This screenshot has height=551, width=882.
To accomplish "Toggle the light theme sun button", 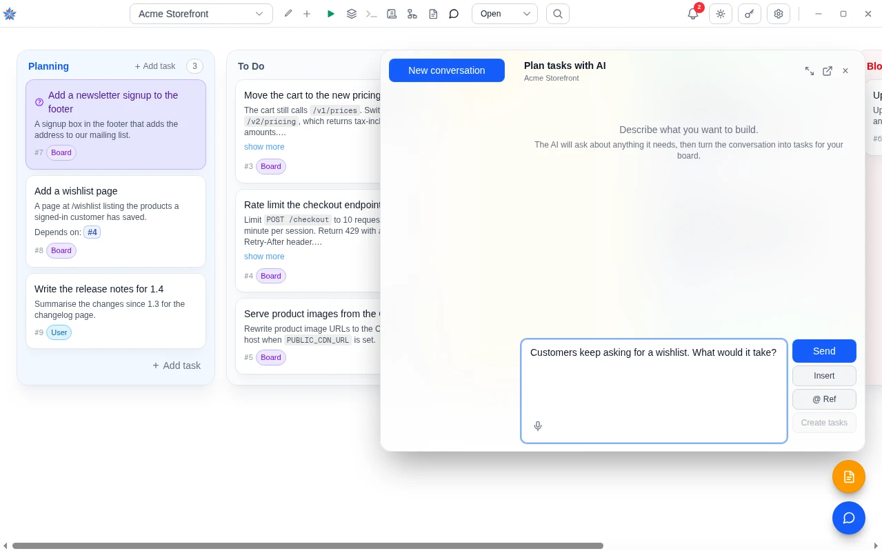I will pos(721,14).
